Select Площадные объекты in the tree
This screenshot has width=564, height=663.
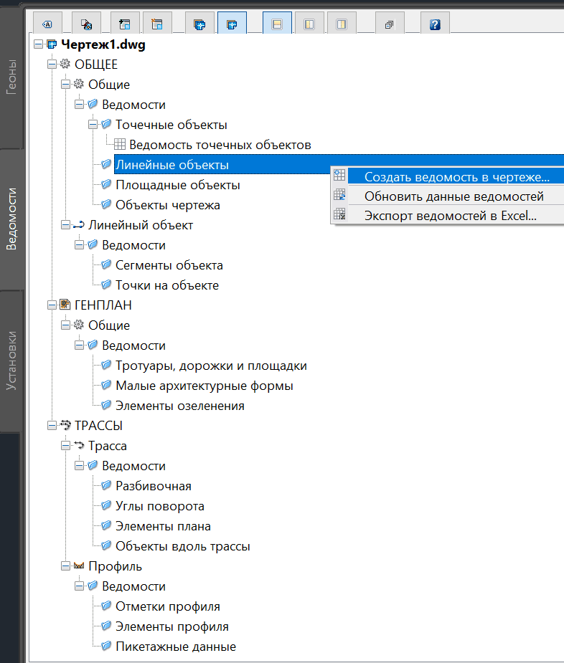(x=178, y=185)
